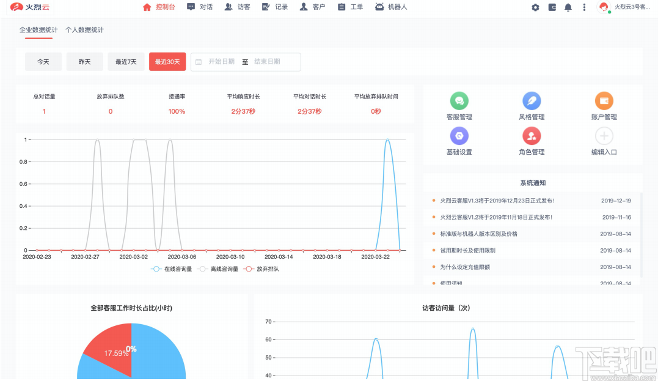Switch to 企业数据统计 tab
The width and height of the screenshot is (658, 381).
[38, 30]
